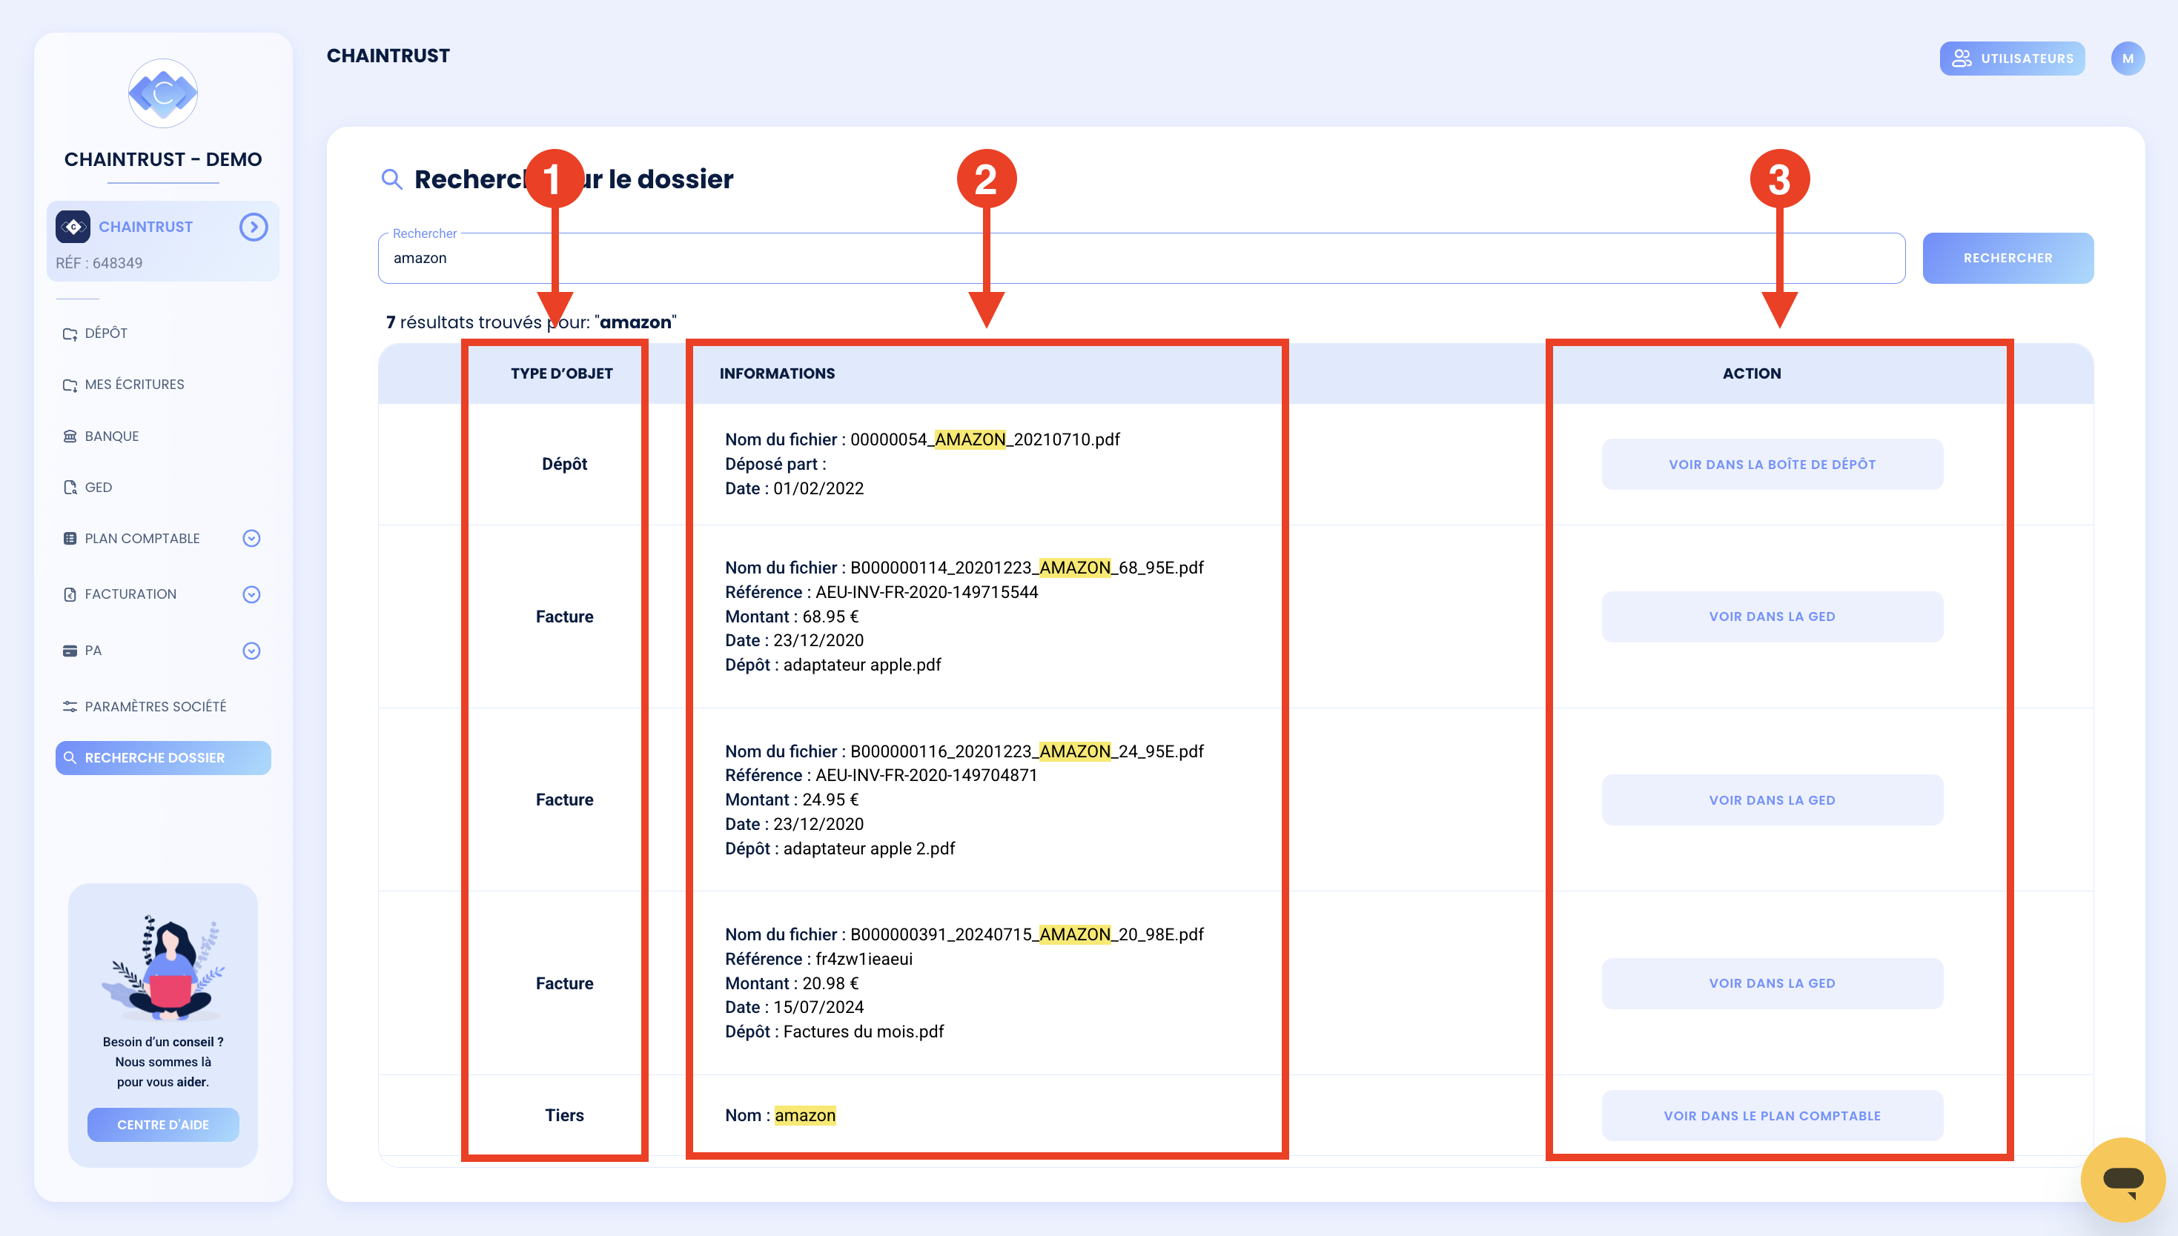Click the Facturation invoice icon
The height and width of the screenshot is (1236, 2178).
tap(70, 594)
